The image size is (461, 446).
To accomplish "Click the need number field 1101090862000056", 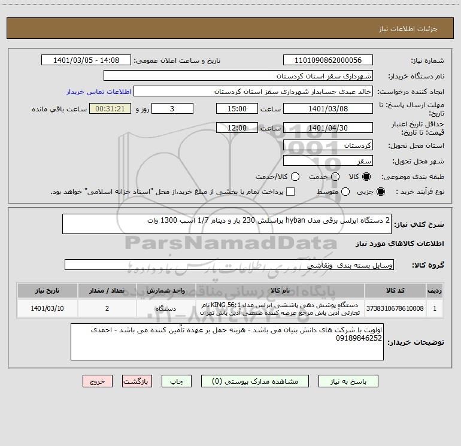I will click(328, 60).
